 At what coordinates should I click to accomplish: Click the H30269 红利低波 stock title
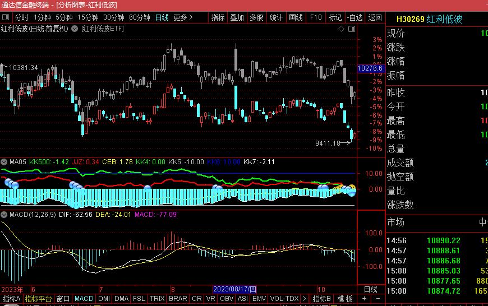430,19
